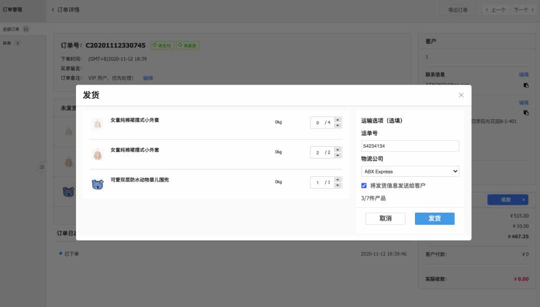Copy contact email using the copy icon
The image size is (540, 307).
(x=526, y=85)
